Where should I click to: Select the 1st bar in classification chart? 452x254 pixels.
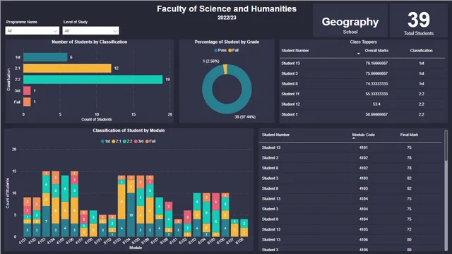[45, 57]
